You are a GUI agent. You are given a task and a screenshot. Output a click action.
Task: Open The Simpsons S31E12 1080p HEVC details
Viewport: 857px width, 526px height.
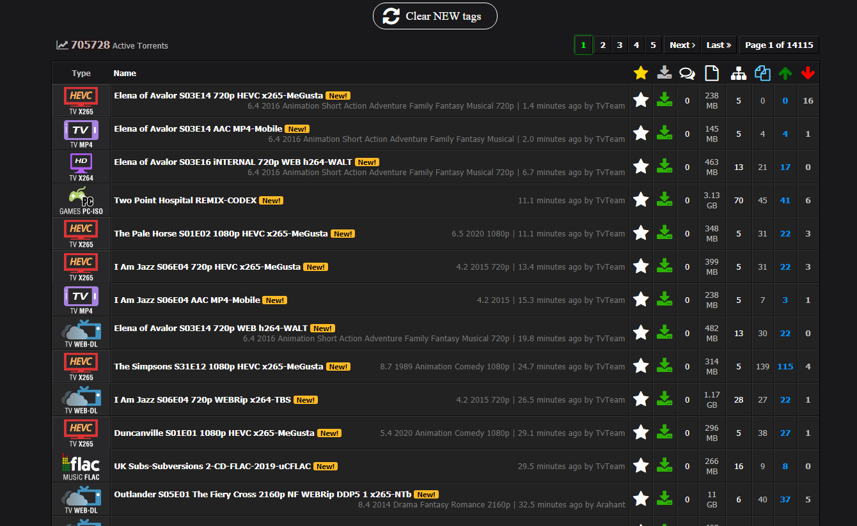coord(219,366)
